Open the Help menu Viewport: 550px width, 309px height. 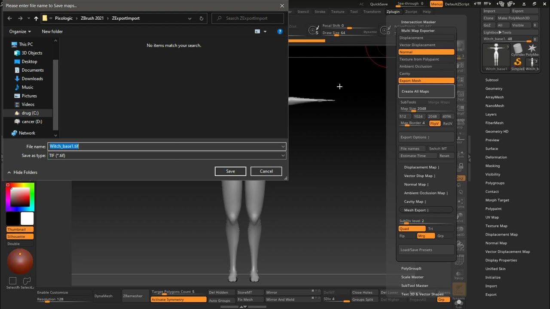(x=427, y=12)
